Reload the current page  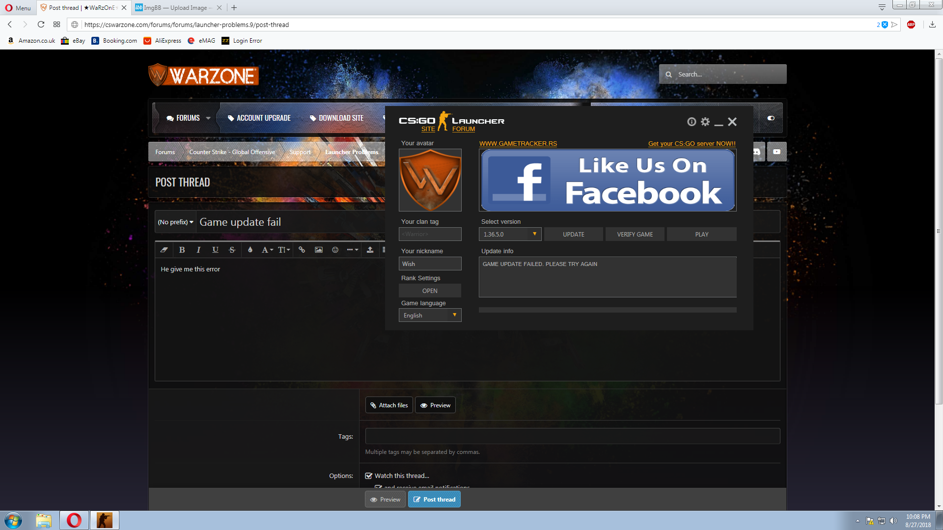point(41,25)
